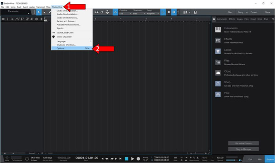Click the wrench track options icon
This screenshot has height=163, width=275.
(x=12, y=19)
